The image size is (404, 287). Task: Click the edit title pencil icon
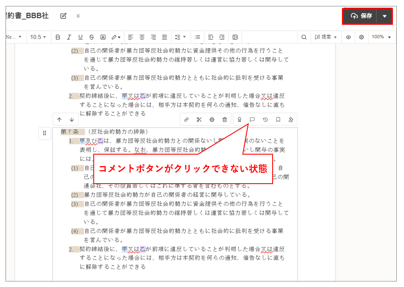point(63,16)
